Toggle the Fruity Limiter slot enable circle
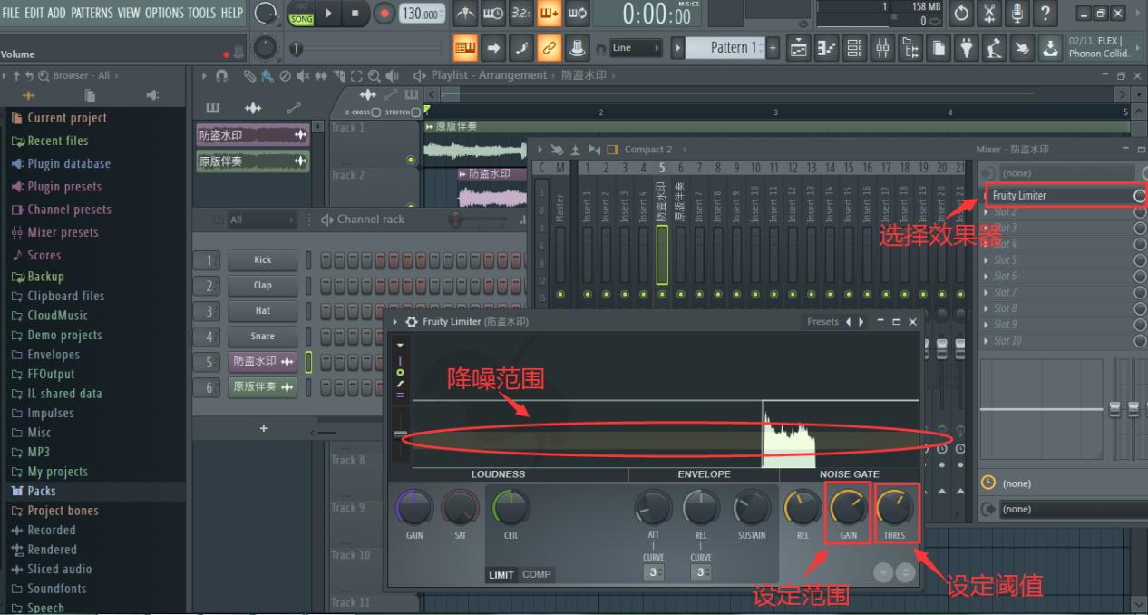Image resolution: width=1148 pixels, height=615 pixels. pyautogui.click(x=1140, y=195)
